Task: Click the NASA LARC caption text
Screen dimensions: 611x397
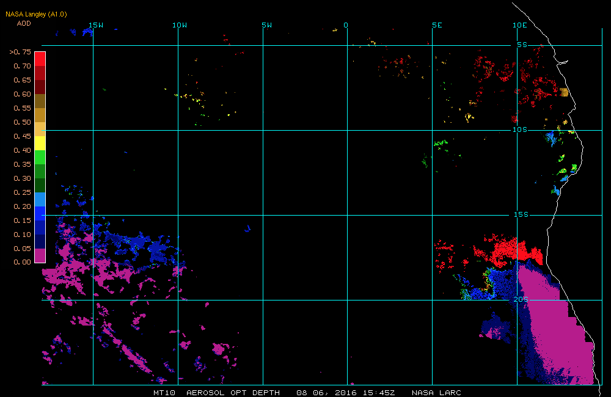Action: click(436, 393)
